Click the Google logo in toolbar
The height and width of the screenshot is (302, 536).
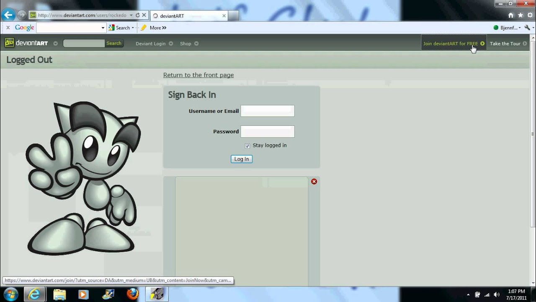24,28
